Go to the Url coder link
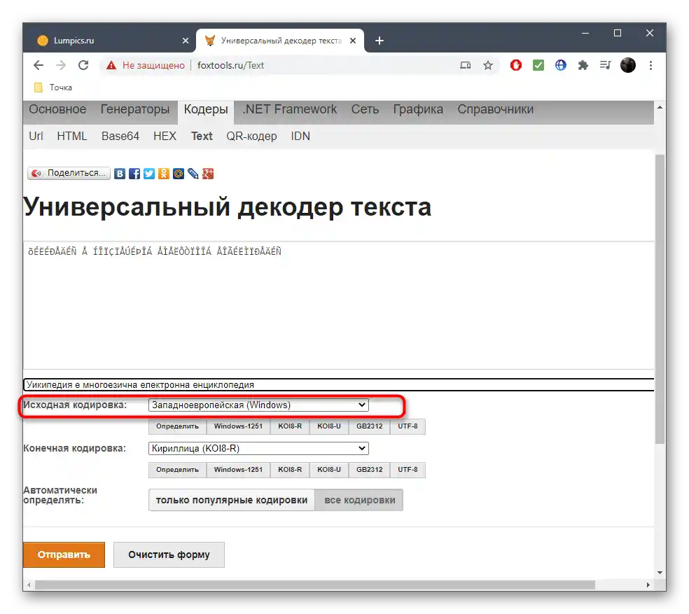 pyautogui.click(x=36, y=137)
